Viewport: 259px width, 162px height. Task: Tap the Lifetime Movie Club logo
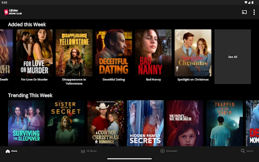13,12
